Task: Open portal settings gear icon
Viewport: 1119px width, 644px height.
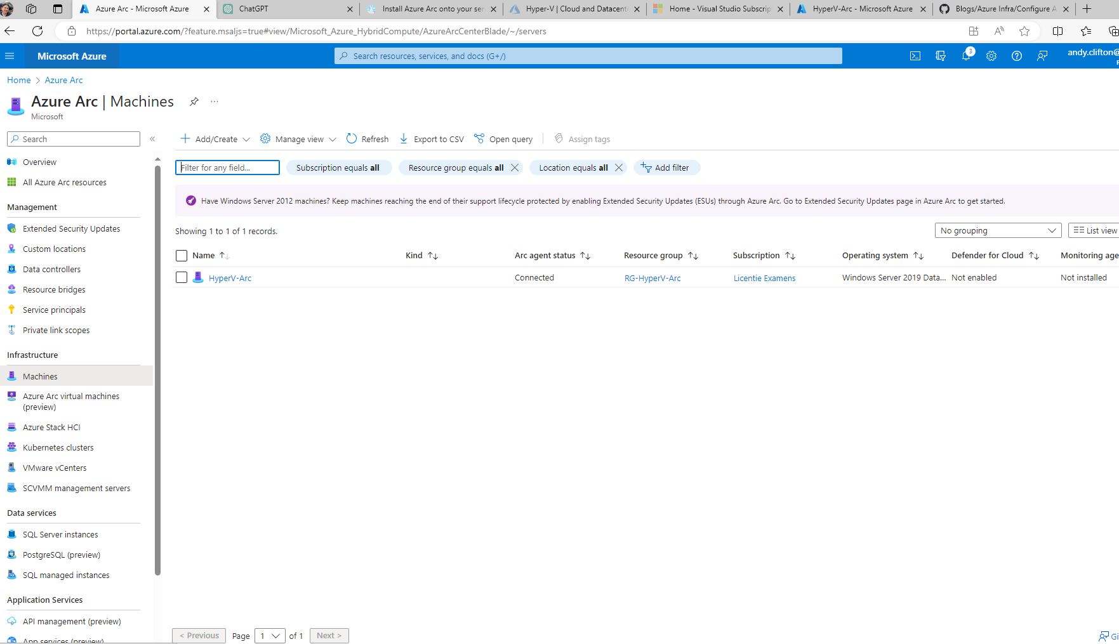Action: 991,56
